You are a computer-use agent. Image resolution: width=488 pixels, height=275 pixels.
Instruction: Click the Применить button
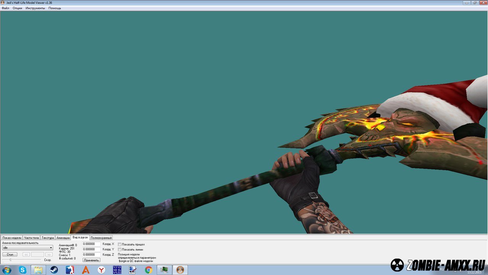91,260
